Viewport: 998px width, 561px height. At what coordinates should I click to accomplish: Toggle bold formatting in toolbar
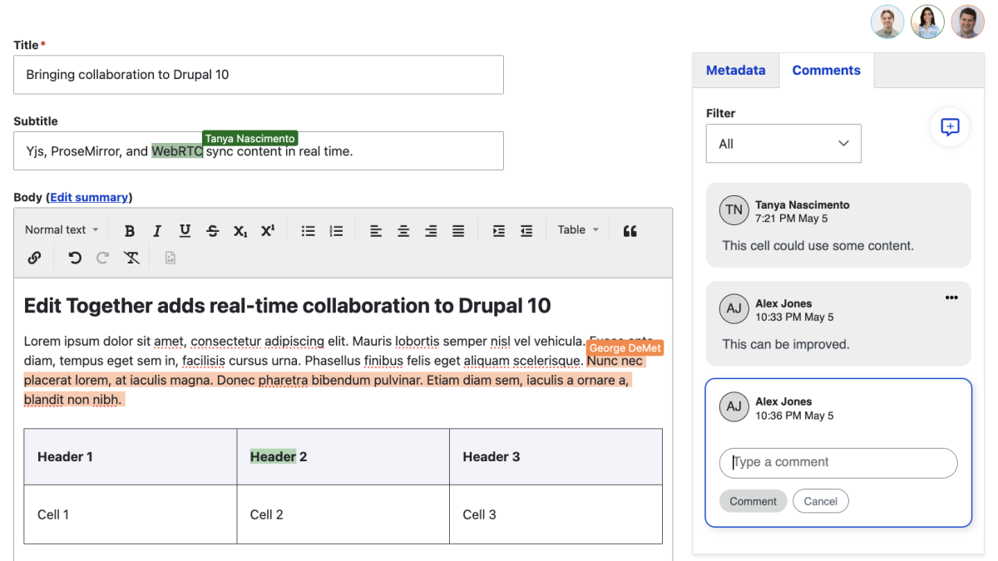(x=130, y=231)
